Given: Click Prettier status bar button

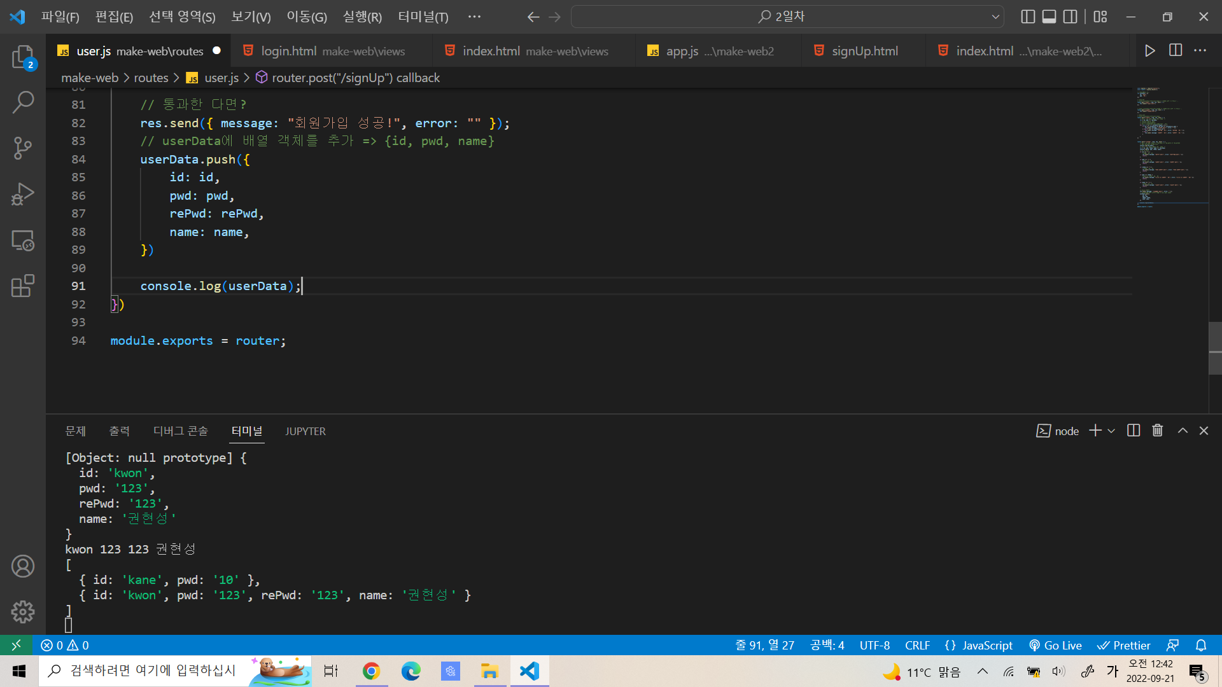Looking at the screenshot, I should click(1124, 645).
